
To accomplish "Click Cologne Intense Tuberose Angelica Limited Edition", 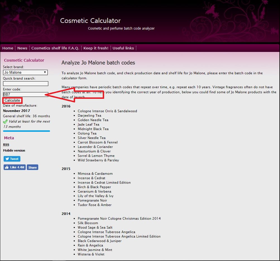I will pos(119,236).
